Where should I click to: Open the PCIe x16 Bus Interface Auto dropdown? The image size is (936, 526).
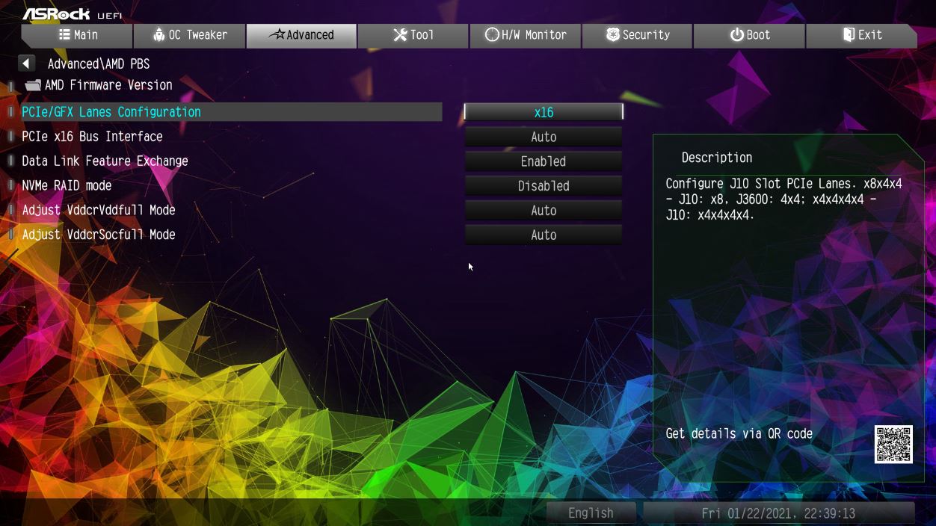point(544,137)
